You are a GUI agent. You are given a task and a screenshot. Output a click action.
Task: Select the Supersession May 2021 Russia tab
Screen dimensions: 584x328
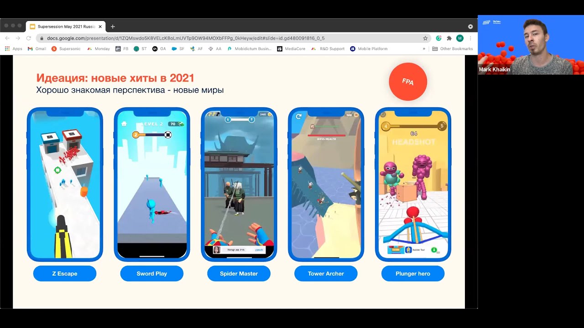(x=65, y=26)
